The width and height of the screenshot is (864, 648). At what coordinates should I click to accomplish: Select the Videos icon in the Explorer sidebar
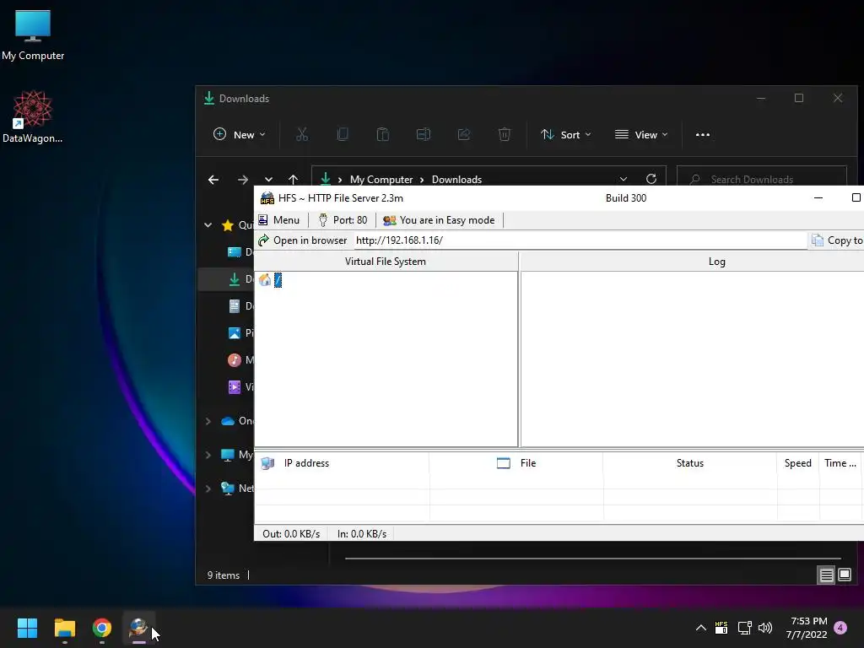tap(235, 386)
